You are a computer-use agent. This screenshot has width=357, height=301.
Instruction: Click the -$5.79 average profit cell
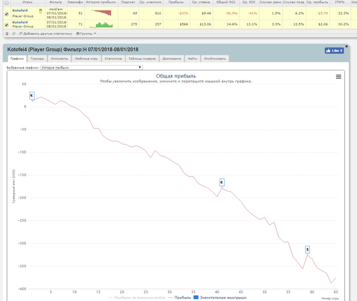(322, 13)
